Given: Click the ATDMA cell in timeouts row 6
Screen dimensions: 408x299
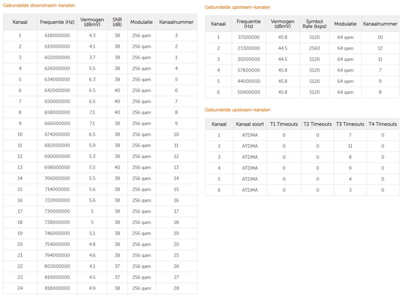Looking at the screenshot, I should [250, 190].
